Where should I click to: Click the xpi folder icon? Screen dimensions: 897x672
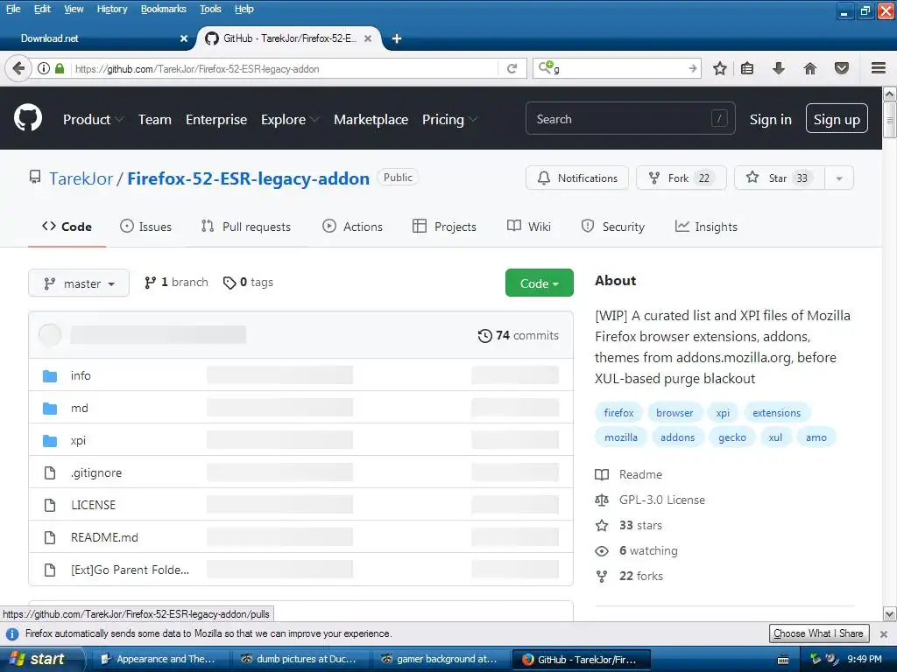(x=50, y=441)
